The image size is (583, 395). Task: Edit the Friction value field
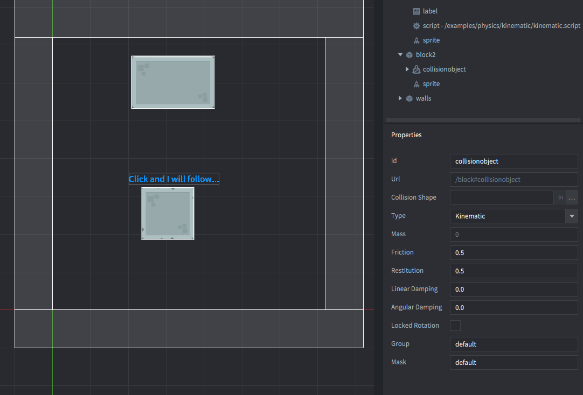(514, 252)
